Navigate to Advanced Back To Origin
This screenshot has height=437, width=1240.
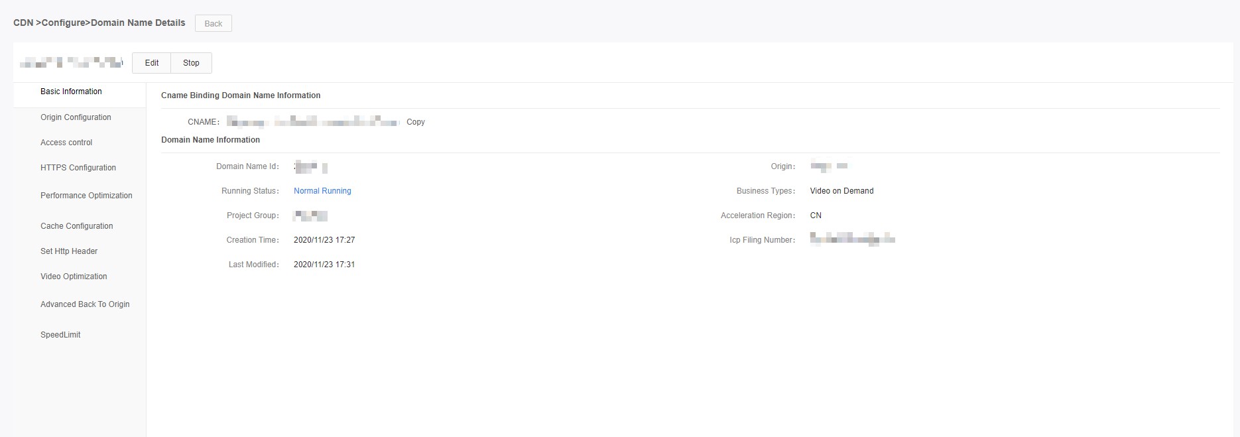85,304
